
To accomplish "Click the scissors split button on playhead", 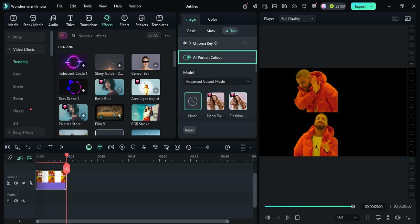I will (x=67, y=169).
